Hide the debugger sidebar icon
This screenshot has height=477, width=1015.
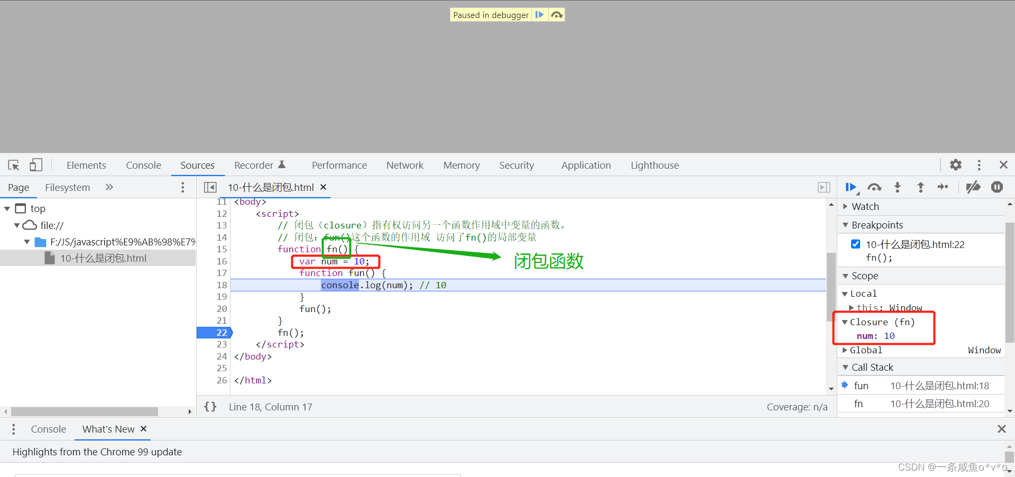point(824,187)
